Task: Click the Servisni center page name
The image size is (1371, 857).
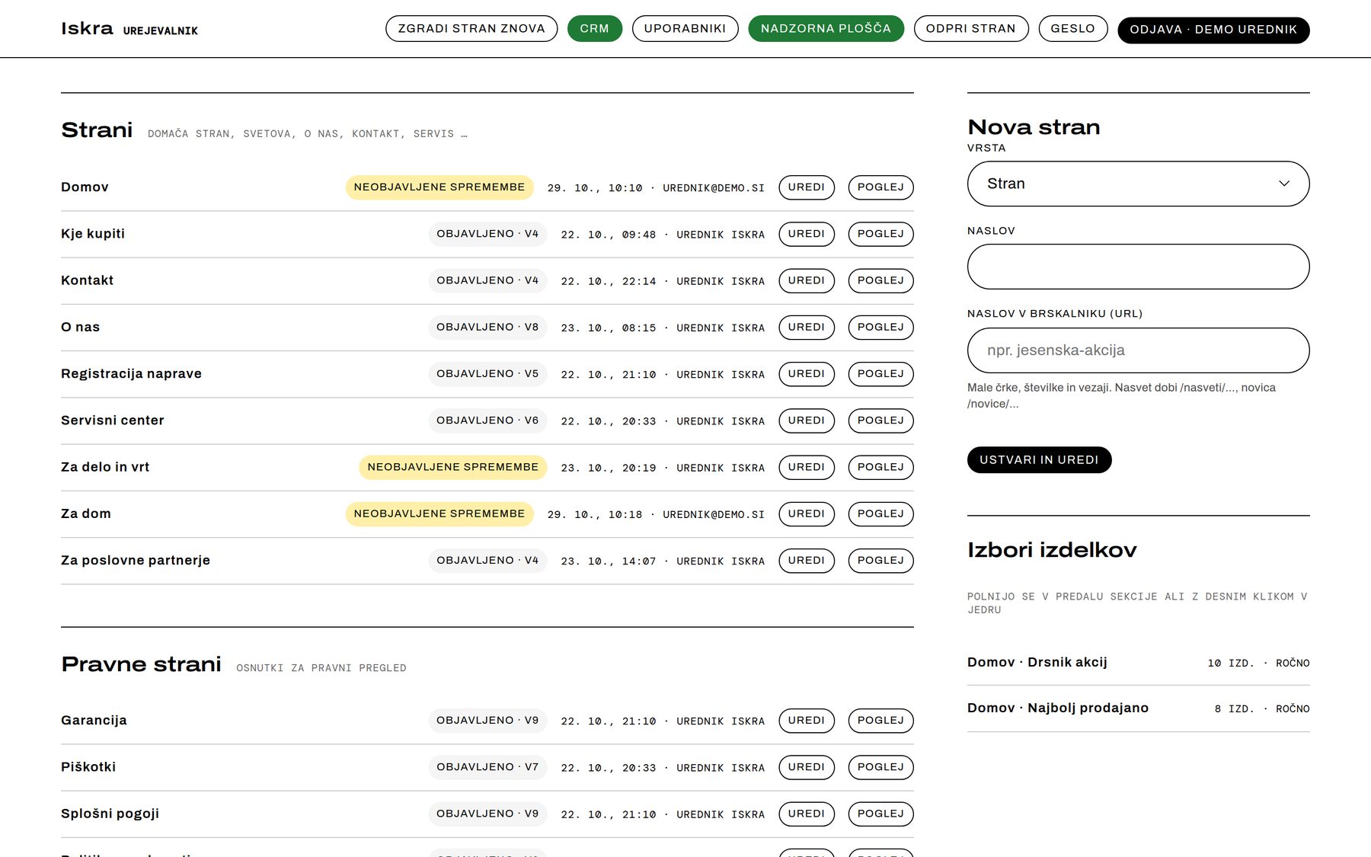Action: [x=113, y=421]
